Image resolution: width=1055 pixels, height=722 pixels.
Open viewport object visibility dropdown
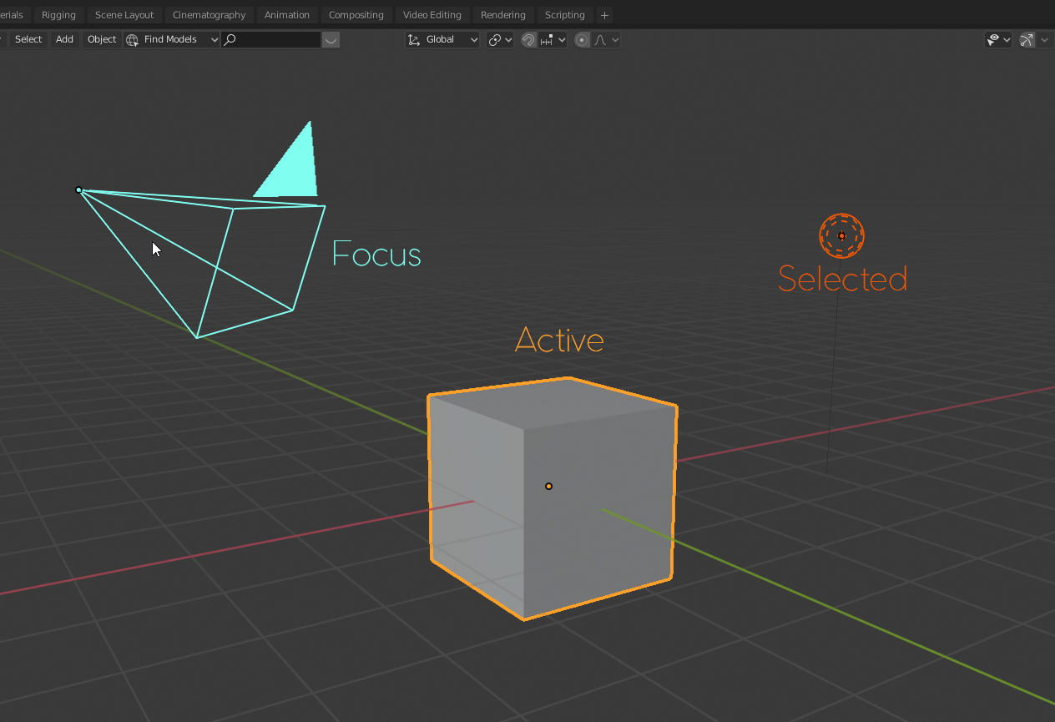click(x=998, y=39)
